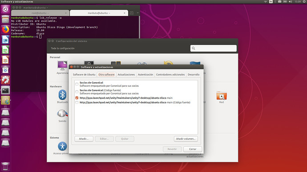Launch Firefox from the launcher
The image size is (307, 172).
click(x=5, y=29)
